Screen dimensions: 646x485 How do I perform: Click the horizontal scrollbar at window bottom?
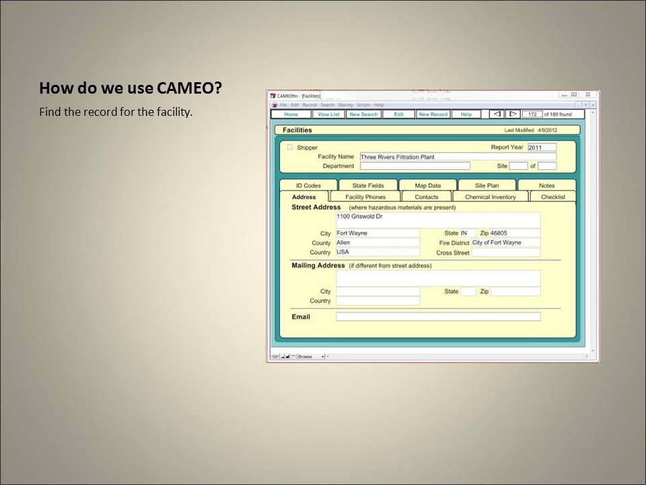pos(458,356)
